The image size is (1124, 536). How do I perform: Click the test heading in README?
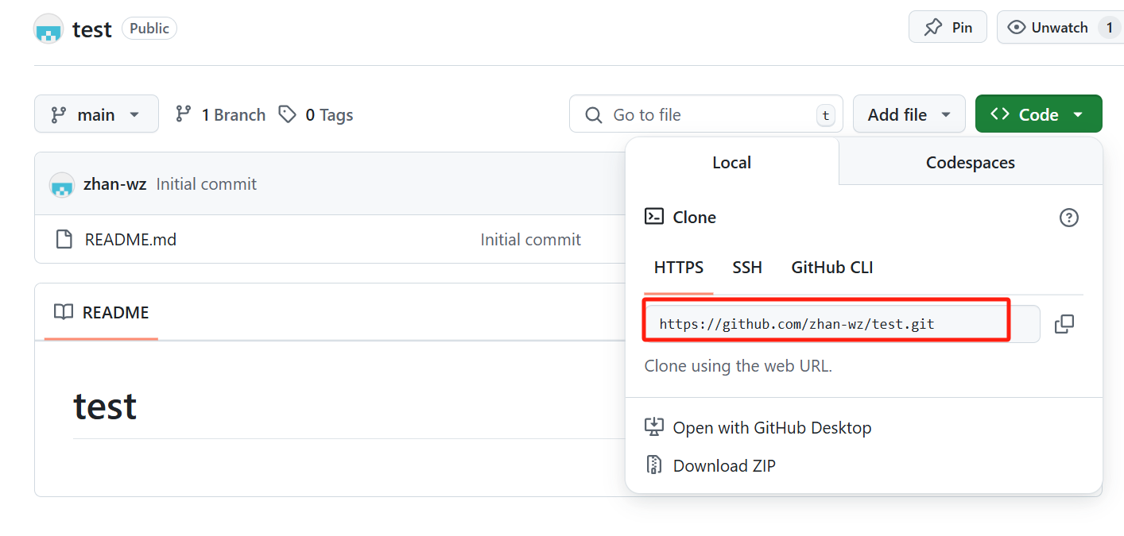click(105, 406)
